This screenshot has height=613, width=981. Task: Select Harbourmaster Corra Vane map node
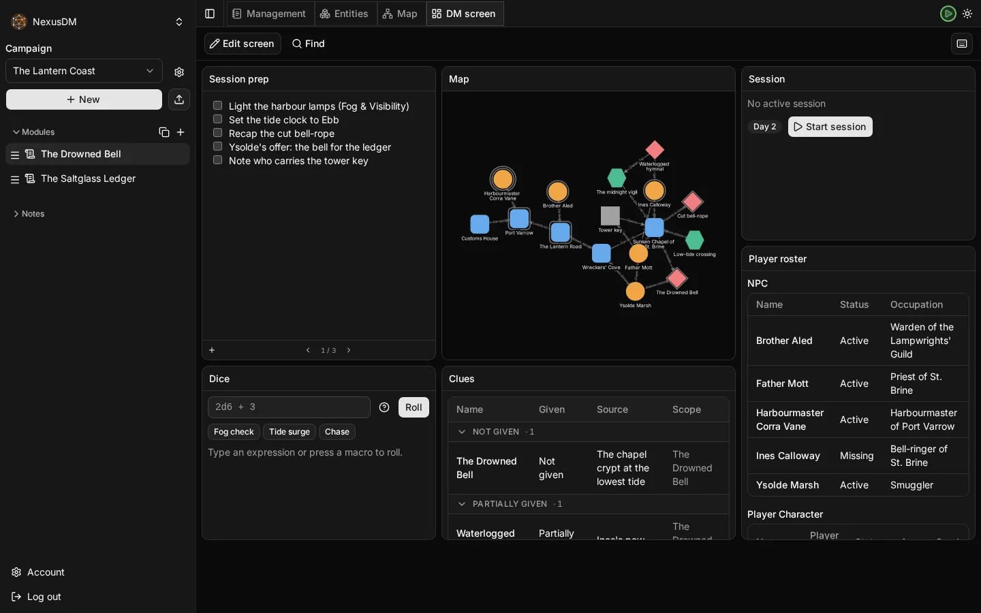point(503,179)
